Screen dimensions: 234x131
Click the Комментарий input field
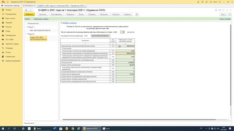pyautogui.click(x=133, y=123)
